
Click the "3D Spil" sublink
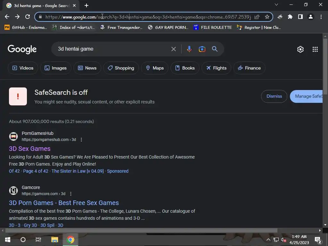(47, 225)
